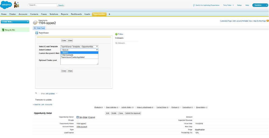Choose TeamviewerContactupdated from contact list

coord(79,57)
